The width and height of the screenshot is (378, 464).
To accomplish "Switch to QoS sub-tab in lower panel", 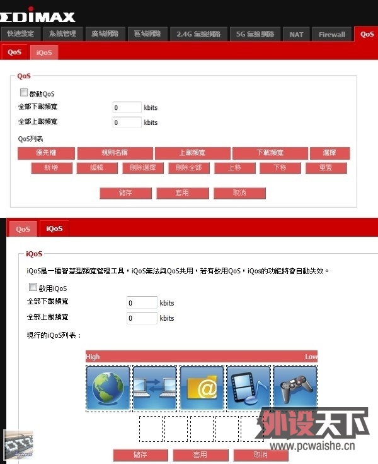I will pos(23,229).
